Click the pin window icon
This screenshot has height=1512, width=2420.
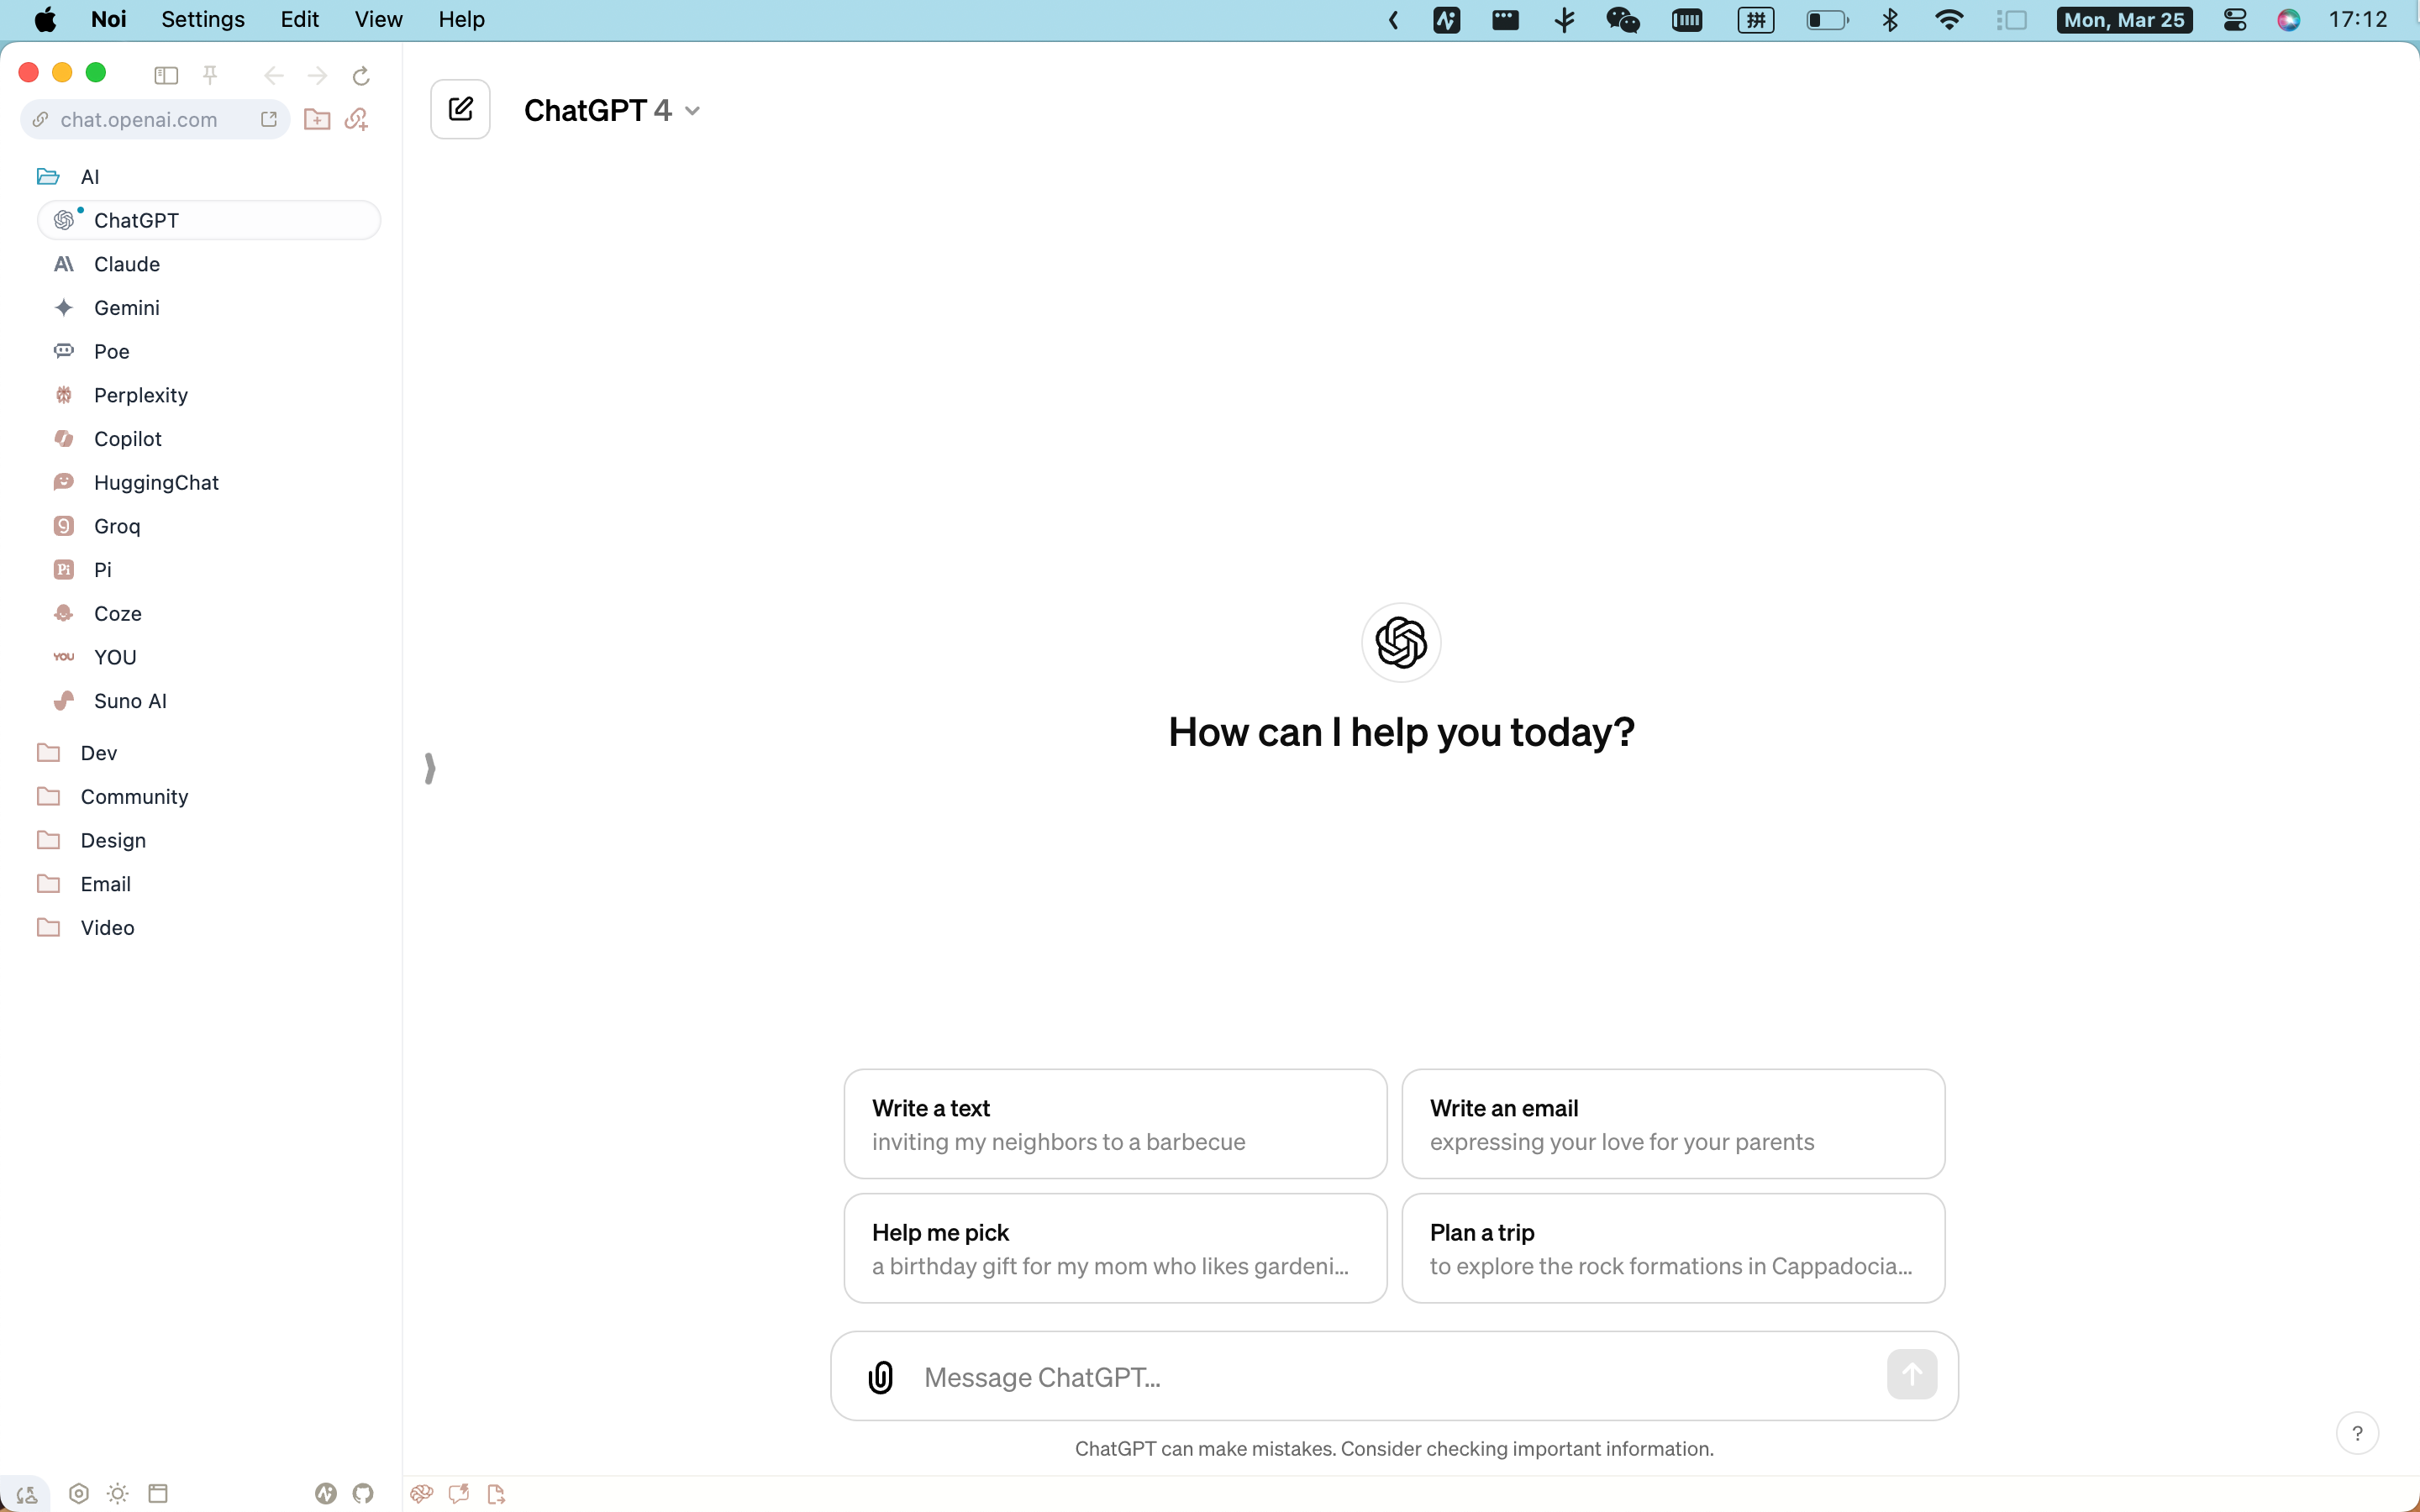click(210, 75)
